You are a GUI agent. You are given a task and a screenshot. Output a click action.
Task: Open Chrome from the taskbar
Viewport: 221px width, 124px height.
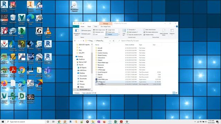coord(59,122)
